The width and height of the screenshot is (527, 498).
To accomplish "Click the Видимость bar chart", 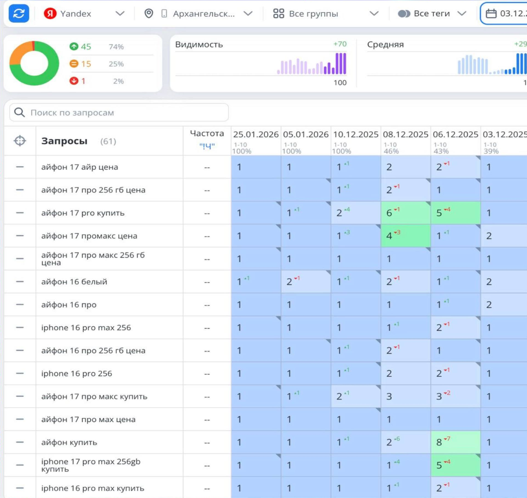I will pyautogui.click(x=311, y=64).
